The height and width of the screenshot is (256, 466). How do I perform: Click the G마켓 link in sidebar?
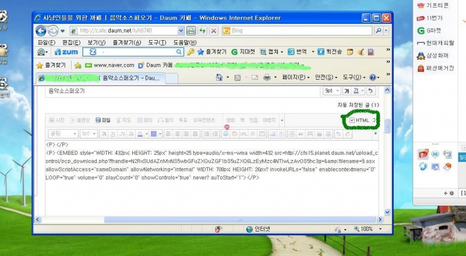[x=433, y=30]
